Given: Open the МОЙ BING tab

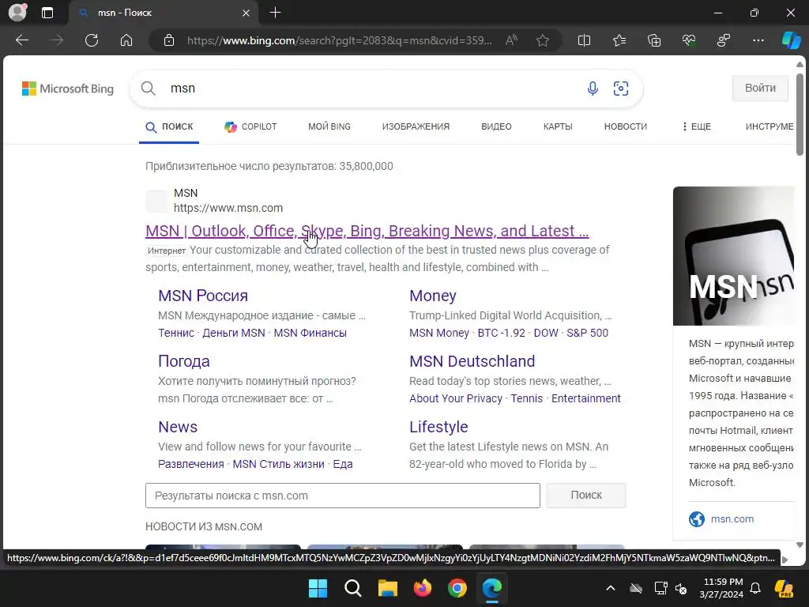Looking at the screenshot, I should [x=329, y=126].
